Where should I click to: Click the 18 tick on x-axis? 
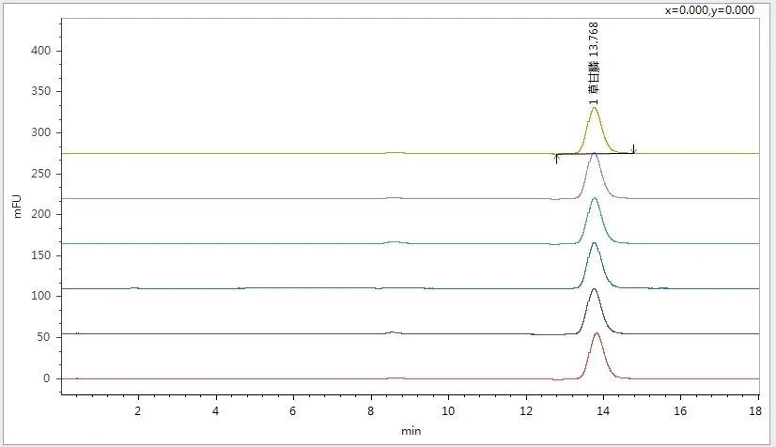click(757, 412)
